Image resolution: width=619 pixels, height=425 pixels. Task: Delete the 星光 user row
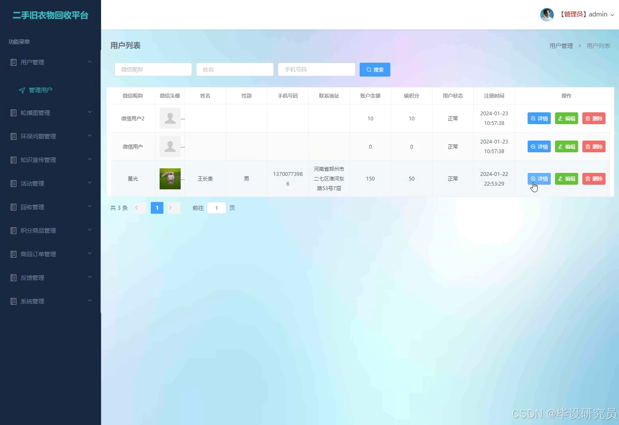(x=594, y=179)
